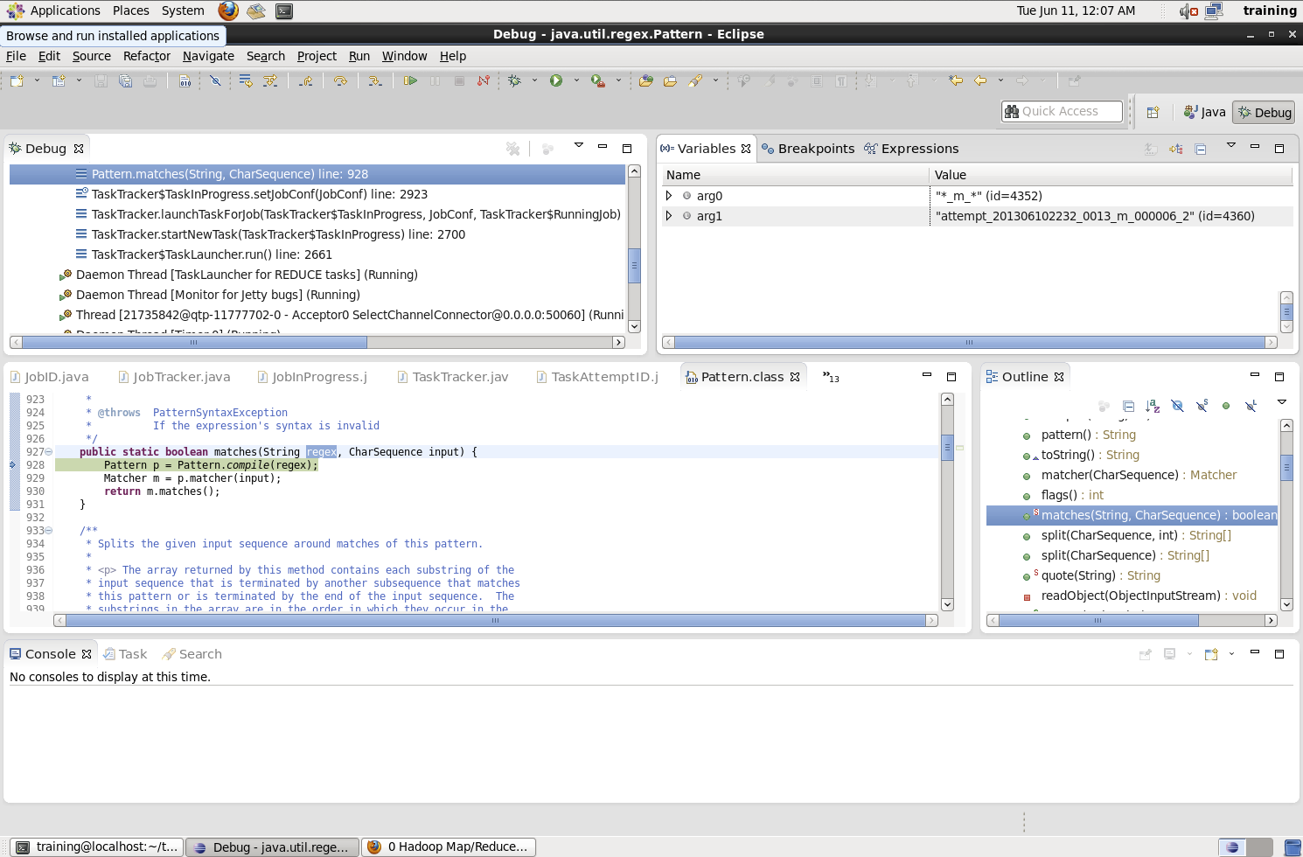Screen dimensions: 1303x857
Task: Show hidden editors list chevron
Action: pos(830,377)
